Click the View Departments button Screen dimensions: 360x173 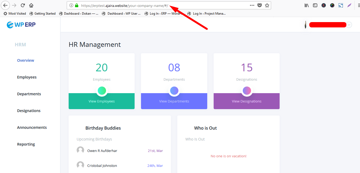pyautogui.click(x=174, y=101)
